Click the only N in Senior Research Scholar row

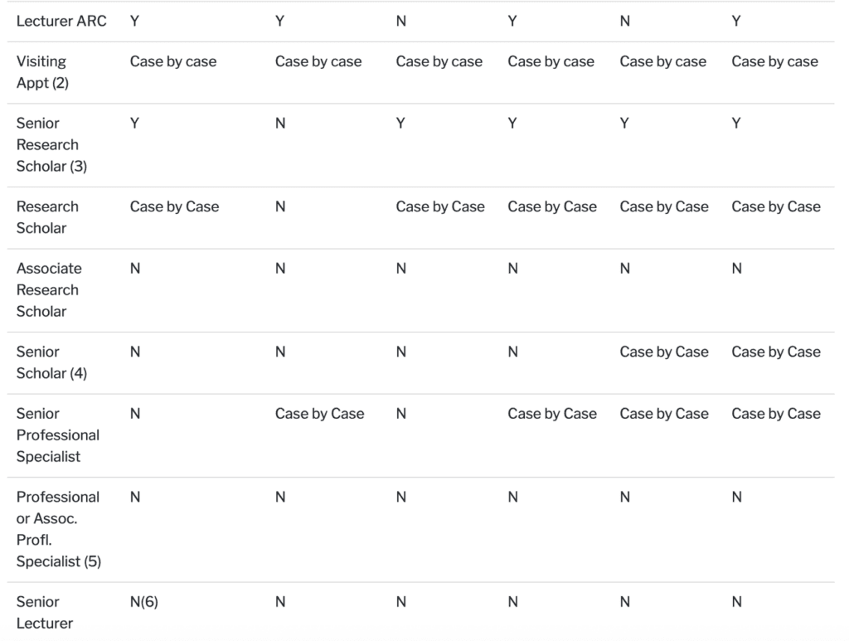coord(280,124)
